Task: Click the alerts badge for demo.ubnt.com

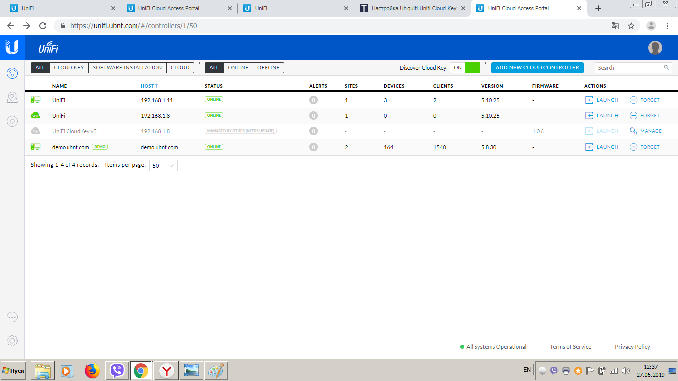Action: pyautogui.click(x=313, y=147)
